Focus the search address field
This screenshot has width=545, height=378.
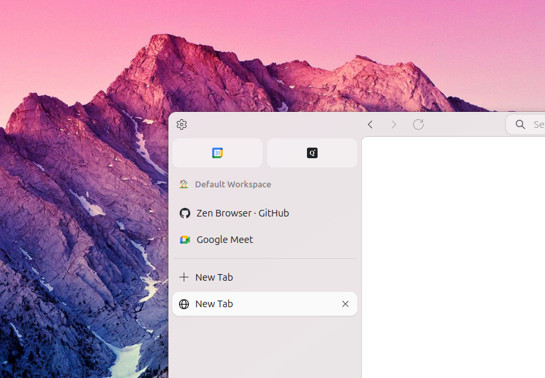point(526,124)
